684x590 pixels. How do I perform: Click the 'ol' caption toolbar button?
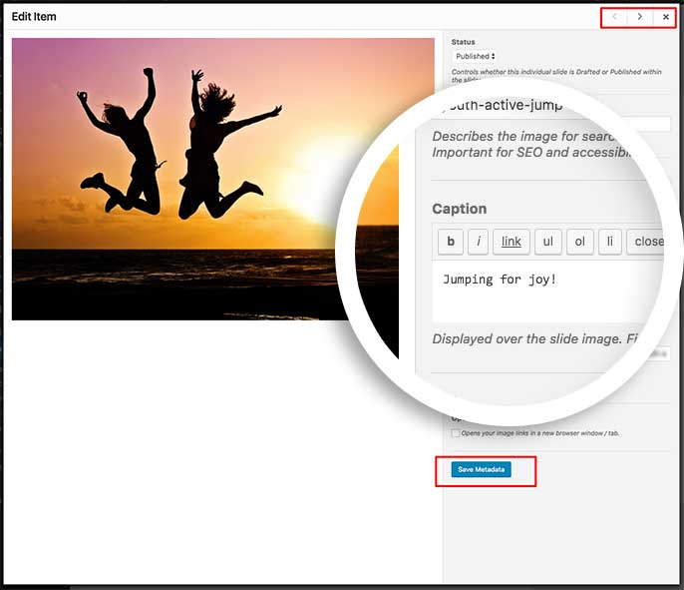click(579, 242)
